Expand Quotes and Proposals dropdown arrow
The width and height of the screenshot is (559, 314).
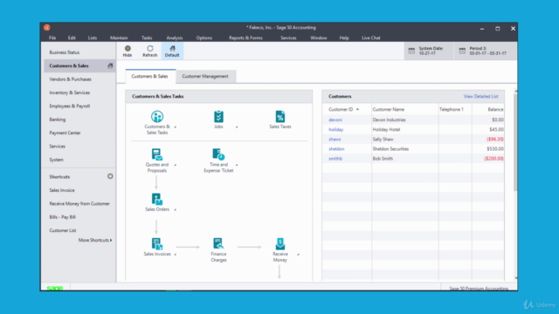[x=175, y=165]
